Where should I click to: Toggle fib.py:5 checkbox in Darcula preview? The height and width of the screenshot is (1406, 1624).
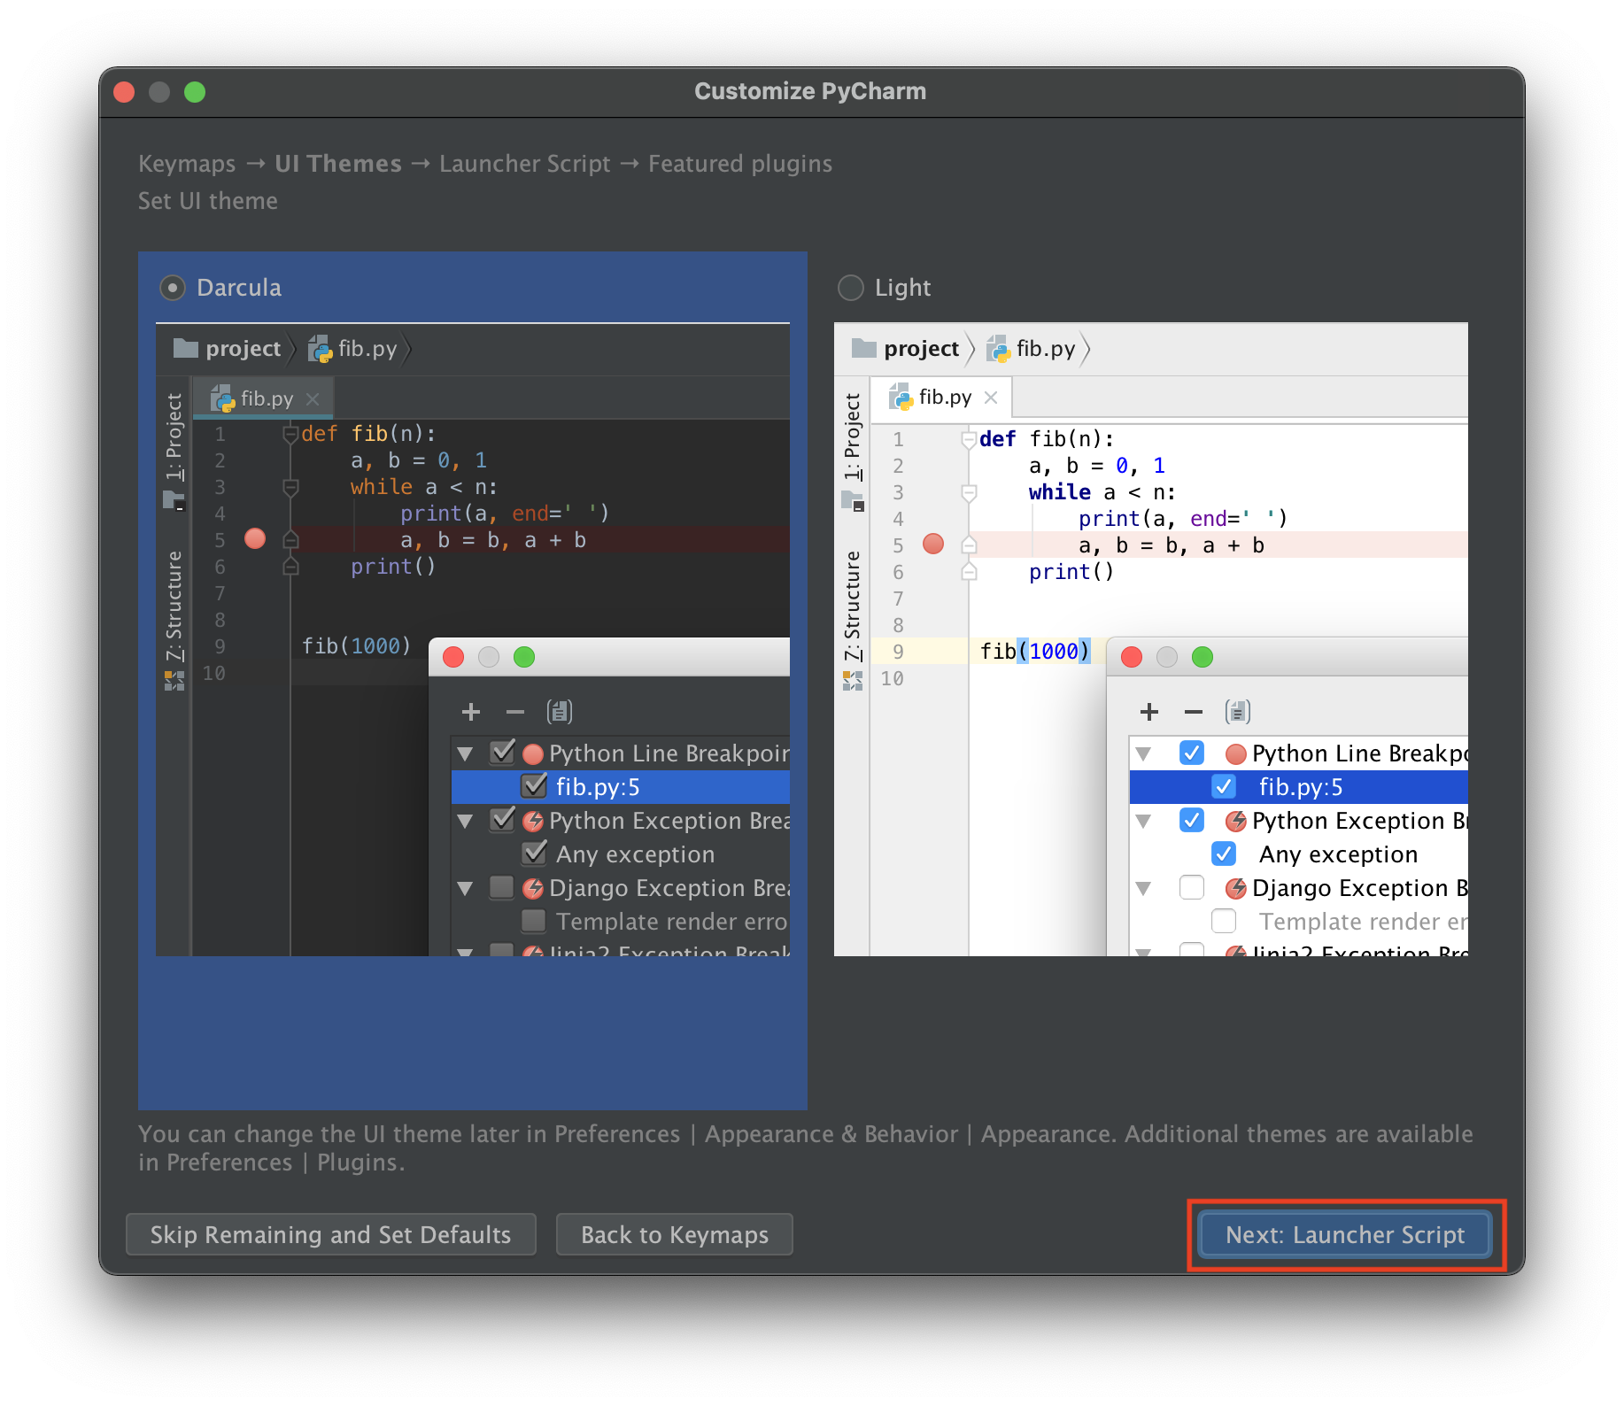[x=534, y=786]
